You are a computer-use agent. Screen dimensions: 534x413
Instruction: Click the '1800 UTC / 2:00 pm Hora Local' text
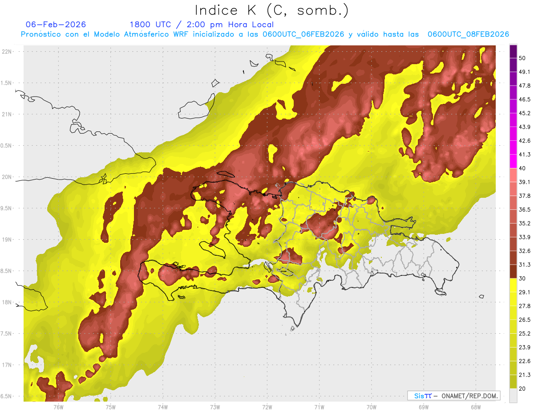pyautogui.click(x=202, y=25)
